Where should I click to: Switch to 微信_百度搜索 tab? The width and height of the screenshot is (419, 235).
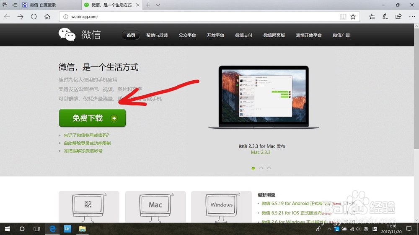point(50,5)
